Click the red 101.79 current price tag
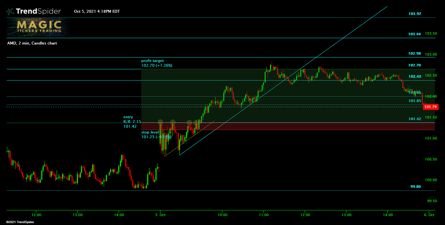This screenshot has width=445, height=225. pyautogui.click(x=431, y=107)
